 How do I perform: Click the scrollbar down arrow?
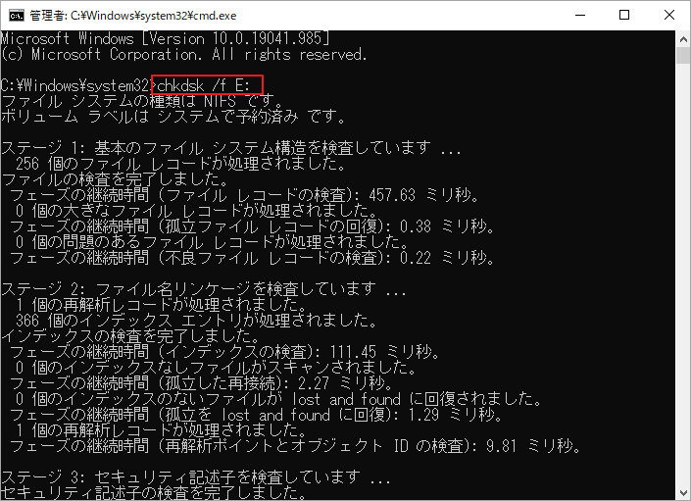point(683,492)
